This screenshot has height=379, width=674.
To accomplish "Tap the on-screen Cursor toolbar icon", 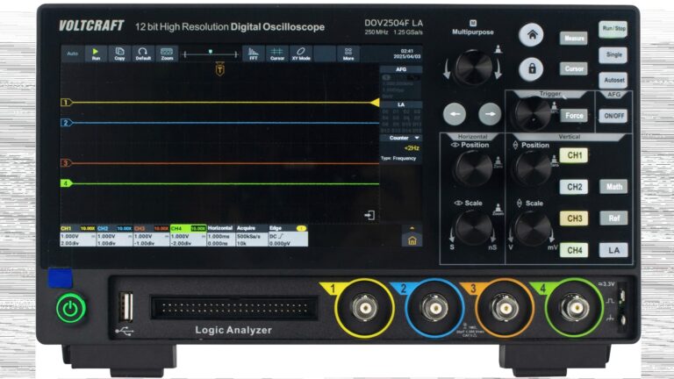I will click(x=277, y=54).
